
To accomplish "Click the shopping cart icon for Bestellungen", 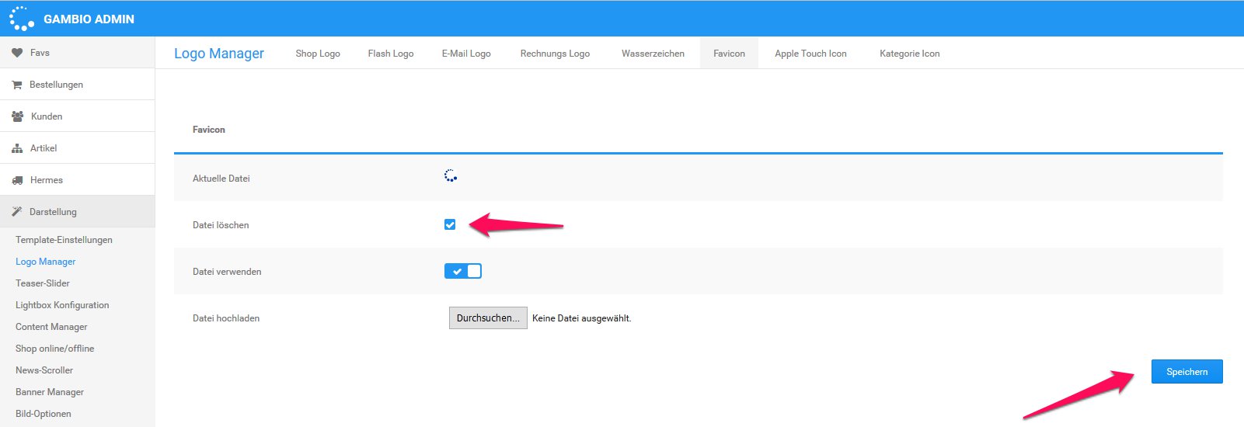I will pos(17,85).
